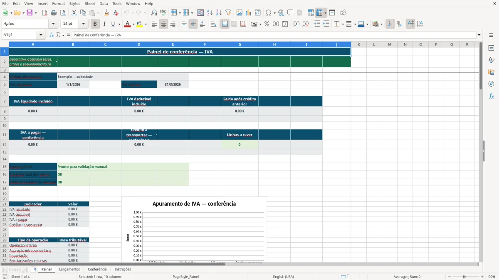Click the Save document icon
The height and width of the screenshot is (280, 499).
(30, 13)
